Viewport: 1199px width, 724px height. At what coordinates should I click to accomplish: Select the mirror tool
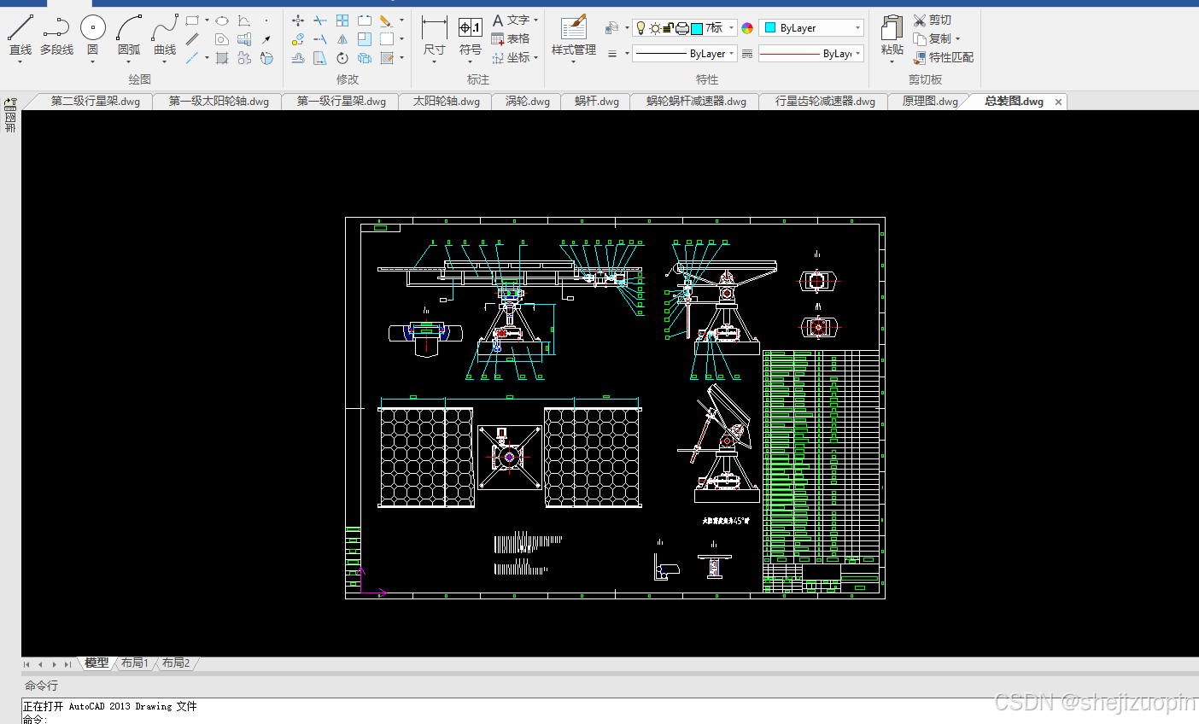(x=342, y=39)
